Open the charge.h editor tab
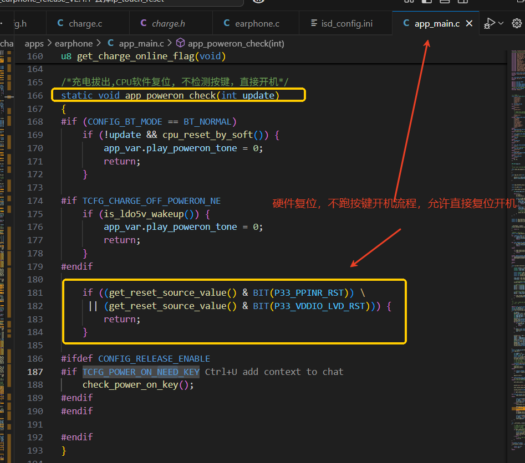 point(163,23)
